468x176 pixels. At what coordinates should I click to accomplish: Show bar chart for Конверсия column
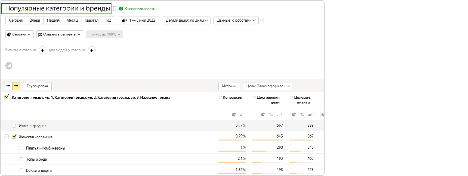[x=242, y=114]
